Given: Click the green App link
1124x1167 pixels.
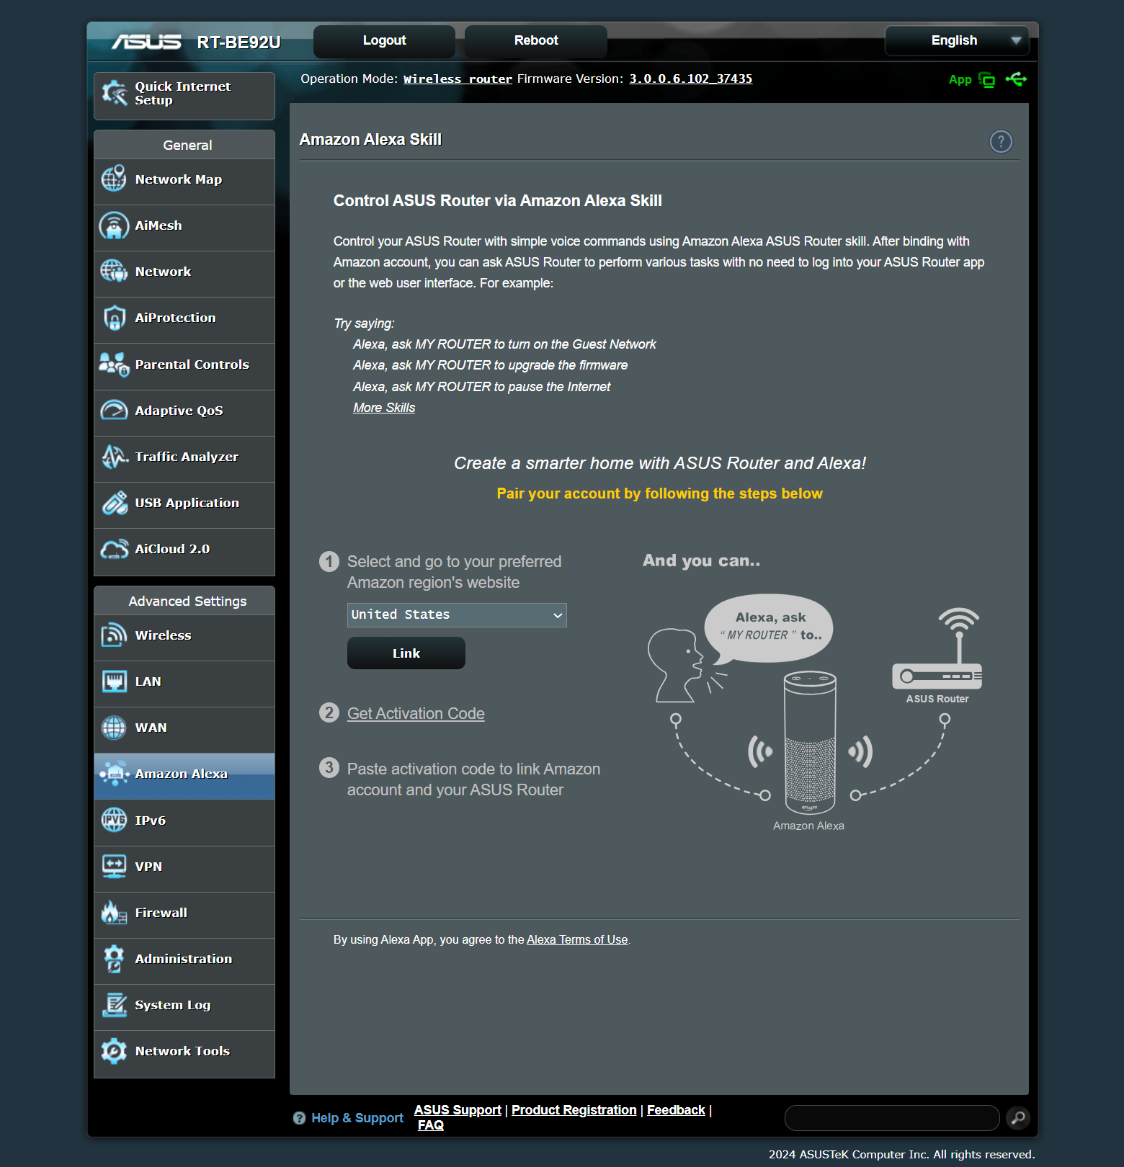Looking at the screenshot, I should (x=960, y=80).
